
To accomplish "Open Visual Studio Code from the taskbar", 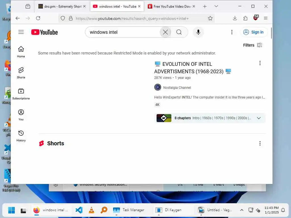I will [79, 210].
